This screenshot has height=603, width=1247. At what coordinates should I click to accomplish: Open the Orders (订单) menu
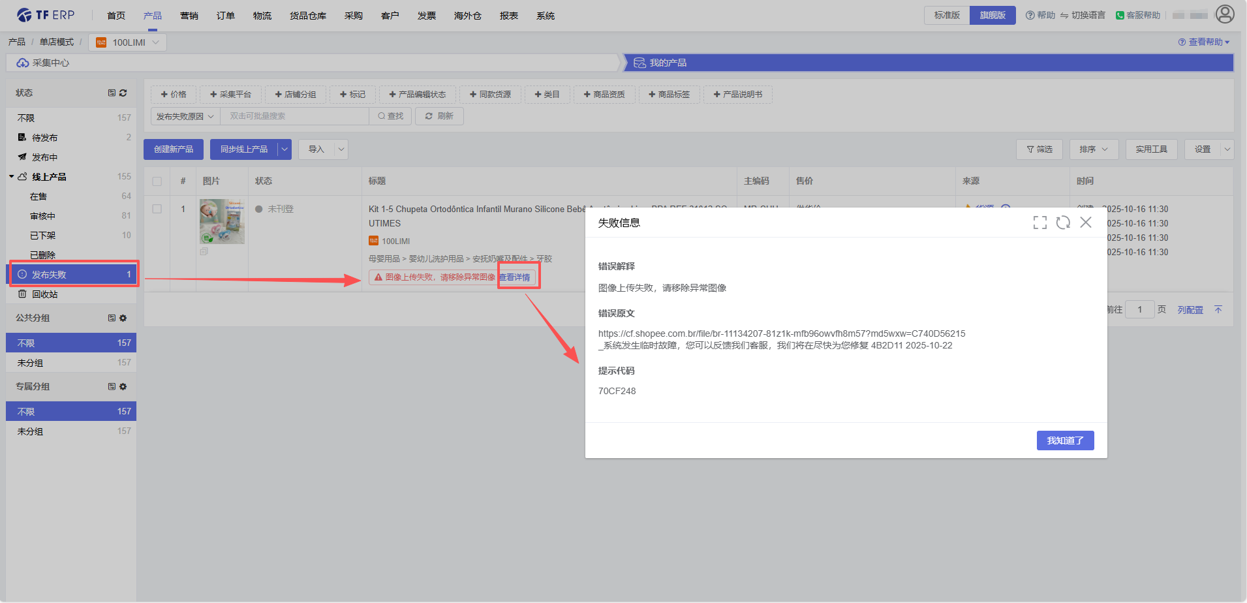(226, 16)
